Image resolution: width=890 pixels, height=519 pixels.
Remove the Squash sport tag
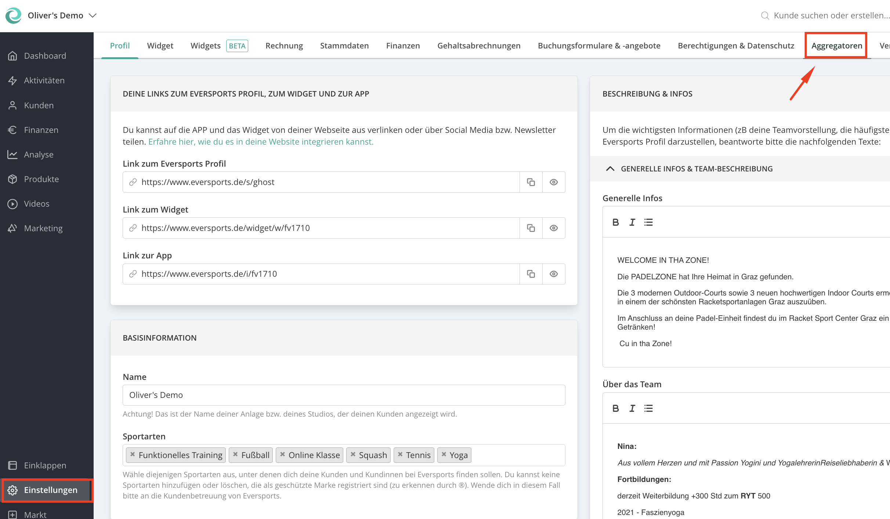click(x=353, y=454)
